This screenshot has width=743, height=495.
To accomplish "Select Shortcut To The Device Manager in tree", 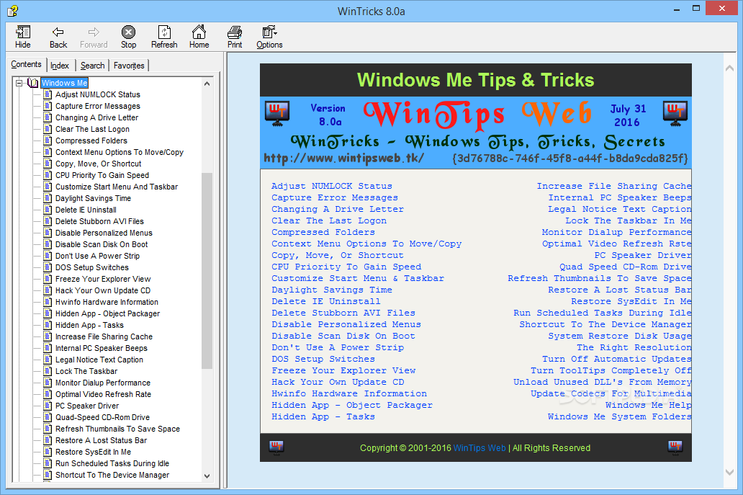I will point(112,475).
